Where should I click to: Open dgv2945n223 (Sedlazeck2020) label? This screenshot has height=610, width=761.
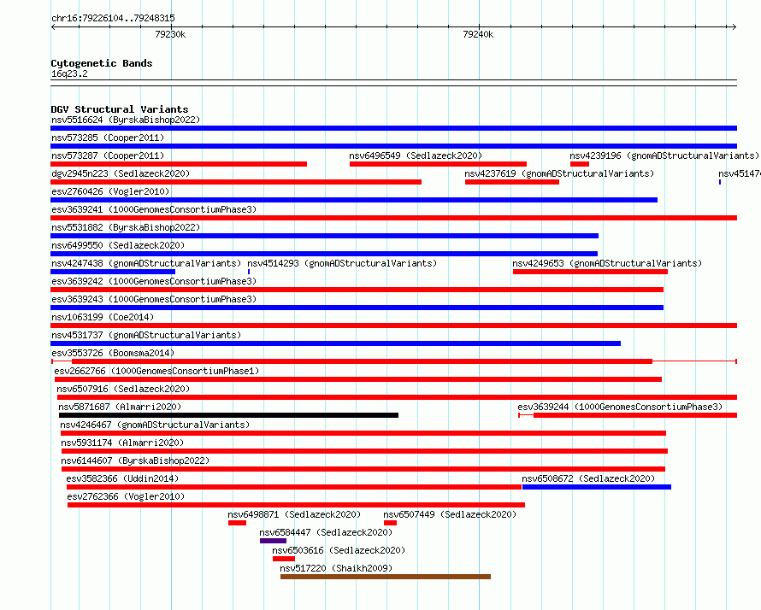point(121,173)
